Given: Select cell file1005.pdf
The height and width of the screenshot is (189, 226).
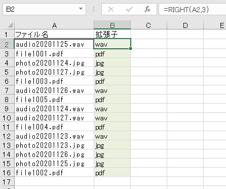Looking at the screenshot, I should (x=54, y=99).
